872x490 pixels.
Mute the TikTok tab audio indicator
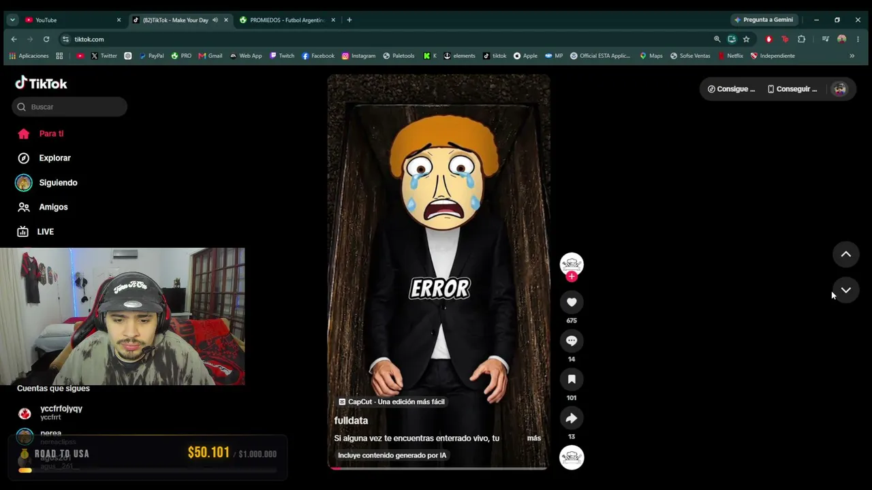pos(215,20)
